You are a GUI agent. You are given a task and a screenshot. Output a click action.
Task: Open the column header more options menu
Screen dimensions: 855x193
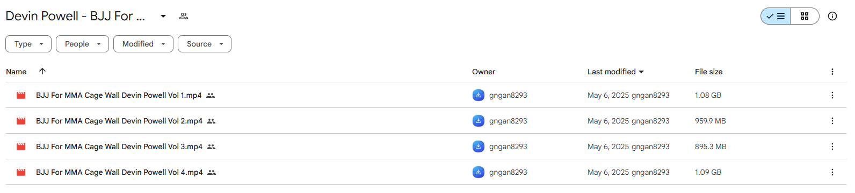(832, 72)
